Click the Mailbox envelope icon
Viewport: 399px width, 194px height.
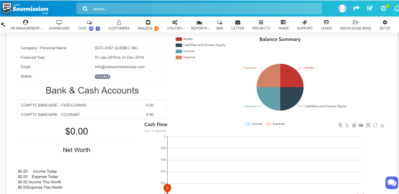coord(148,22)
